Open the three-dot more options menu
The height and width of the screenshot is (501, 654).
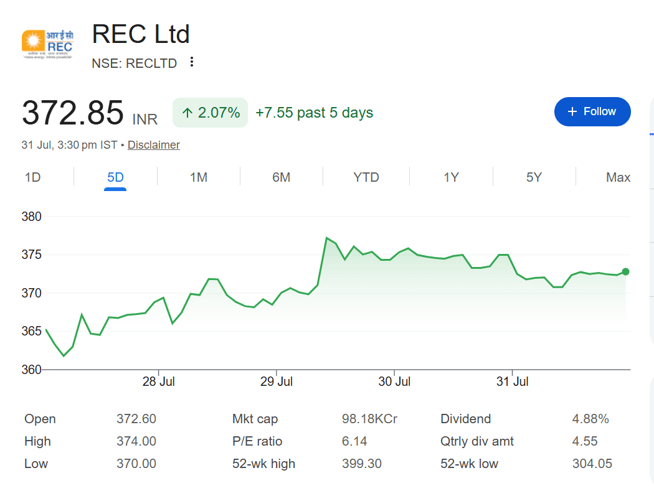click(x=191, y=62)
